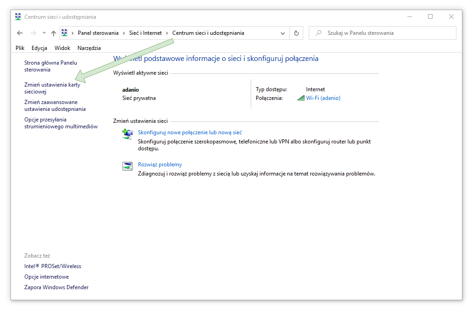This screenshot has height=313, width=472.
Task: Open the Widok menu
Action: click(62, 48)
